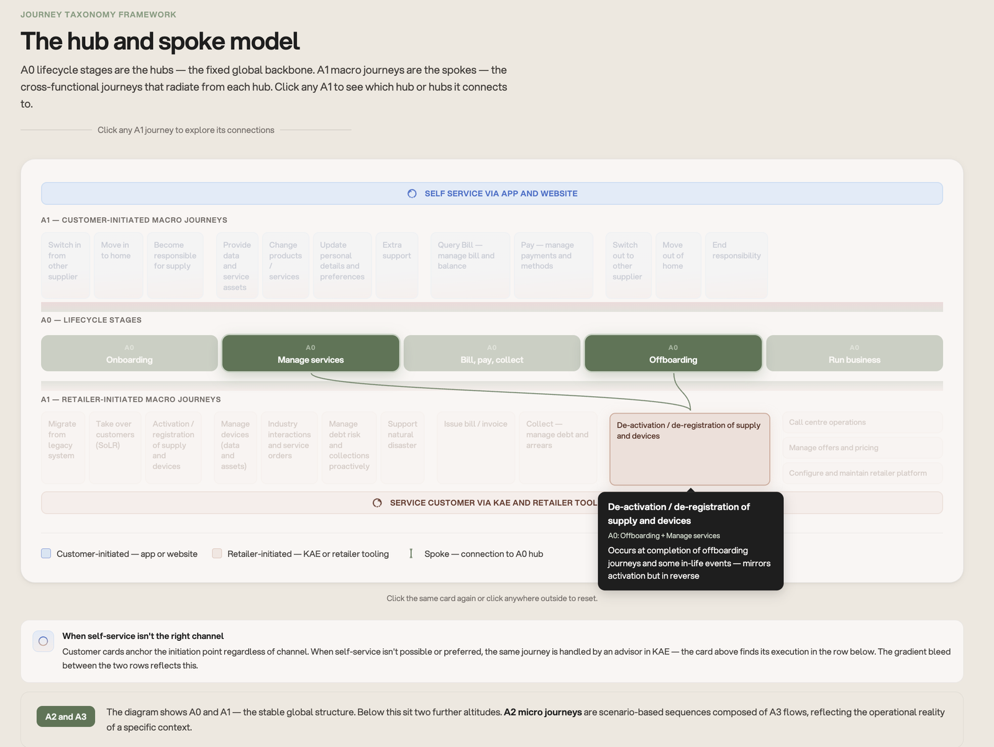Select Call centre operations card
994x747 pixels.
pos(862,422)
